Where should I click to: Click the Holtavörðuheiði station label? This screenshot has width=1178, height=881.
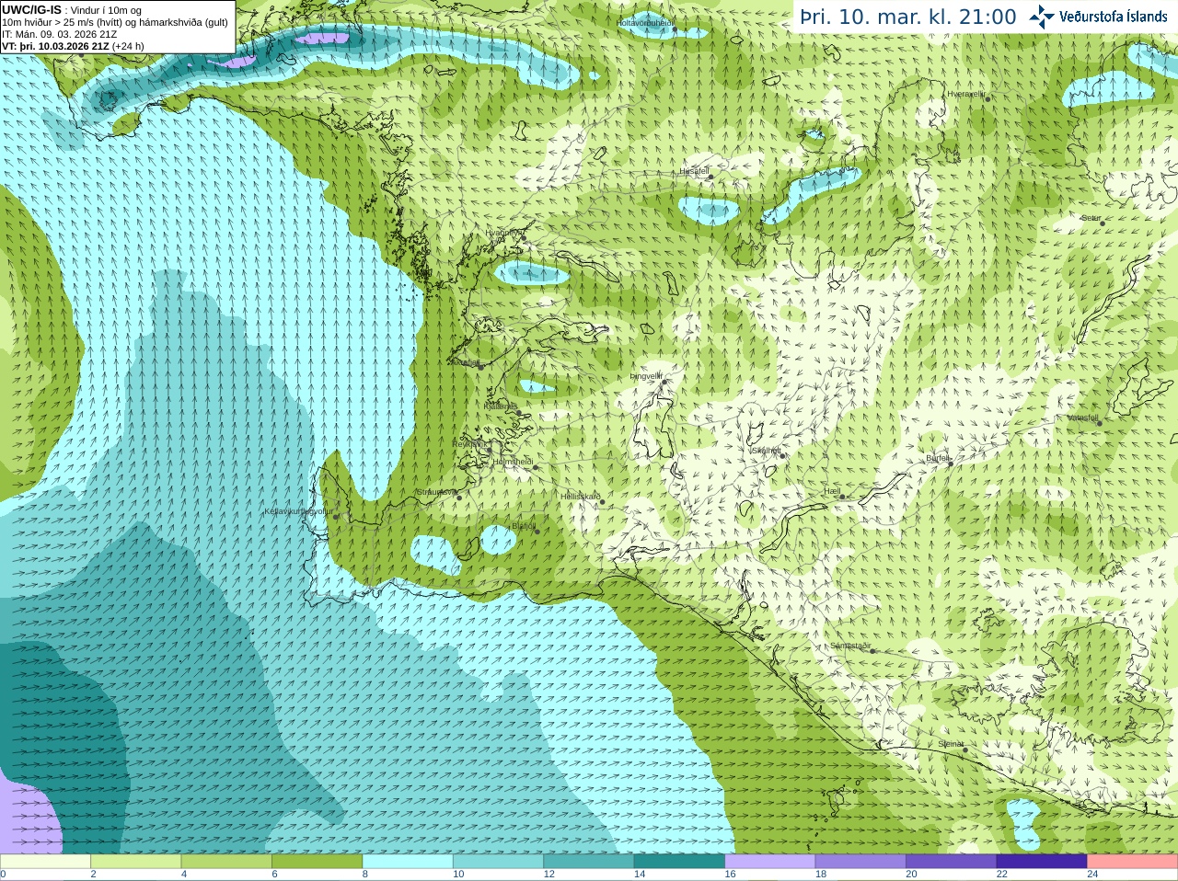645,22
